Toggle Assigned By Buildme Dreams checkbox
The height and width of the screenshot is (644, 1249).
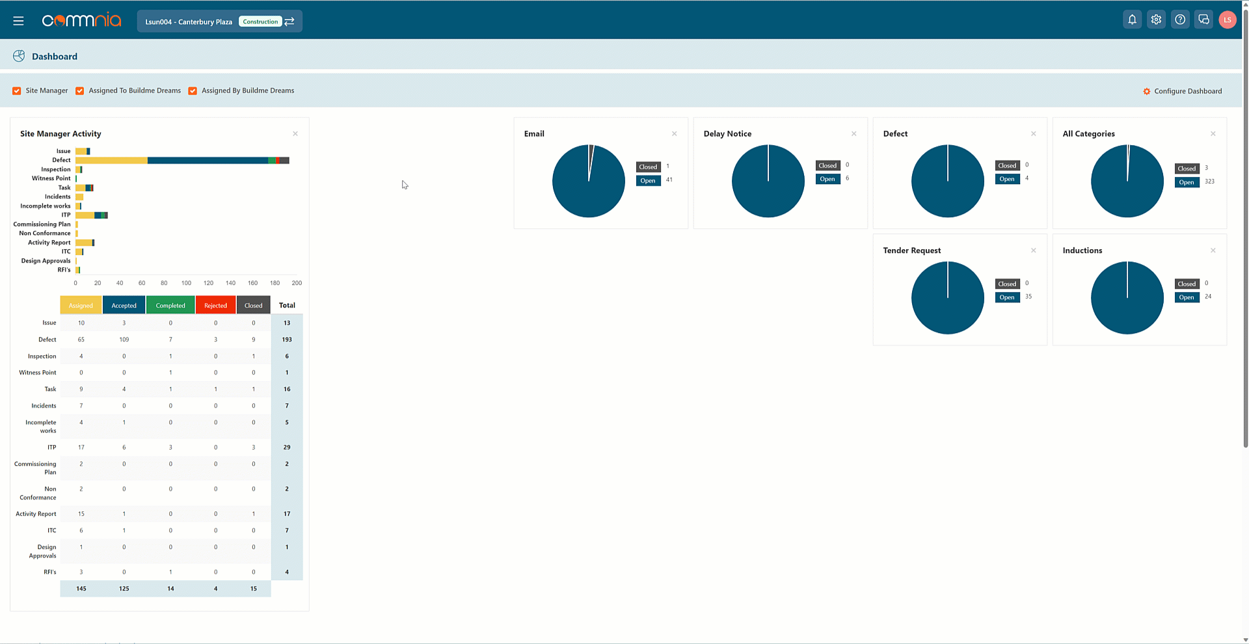point(193,91)
